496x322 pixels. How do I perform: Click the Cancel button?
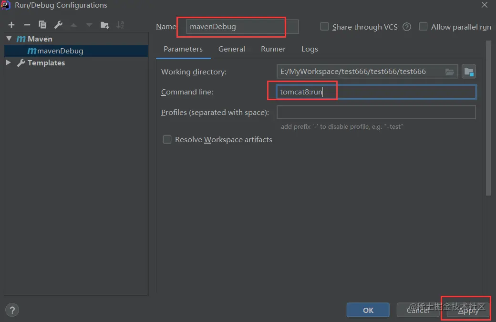(x=418, y=310)
